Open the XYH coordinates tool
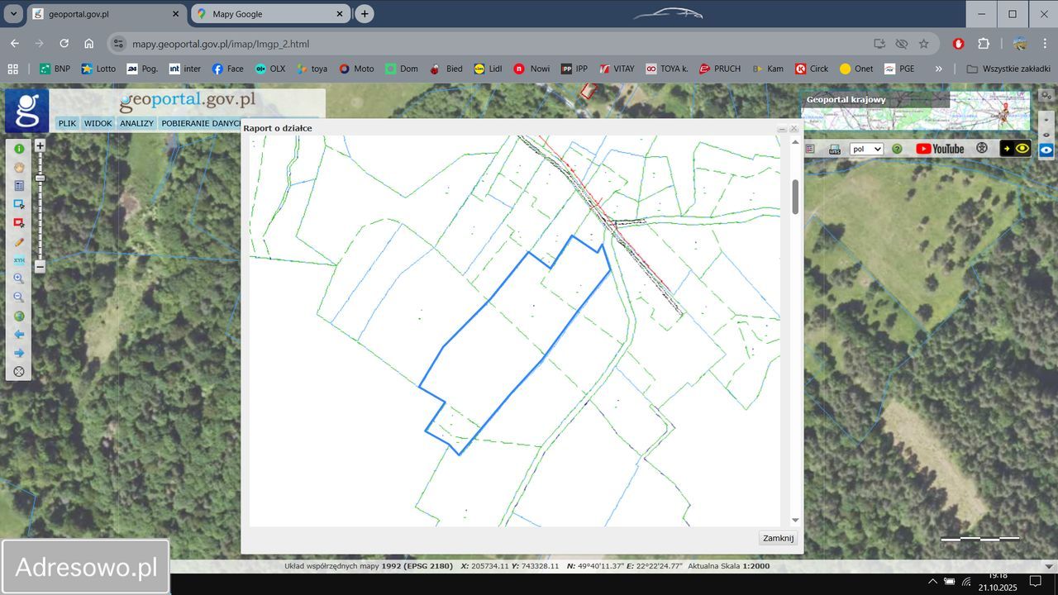Screen dimensions: 1058x595 click(x=19, y=260)
